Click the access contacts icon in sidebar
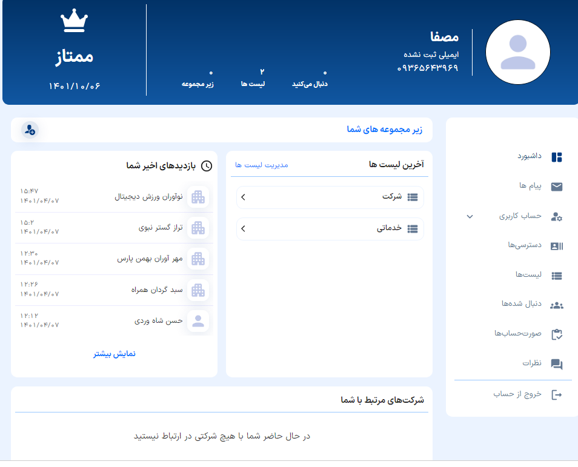Viewport: 578px width, 467px height. point(556,246)
